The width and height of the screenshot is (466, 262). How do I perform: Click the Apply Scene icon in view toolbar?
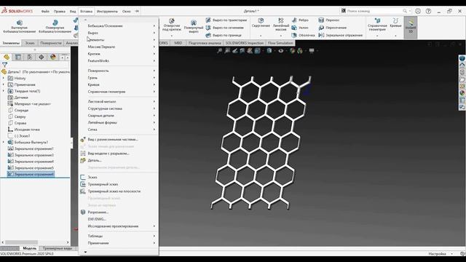coord(299,51)
